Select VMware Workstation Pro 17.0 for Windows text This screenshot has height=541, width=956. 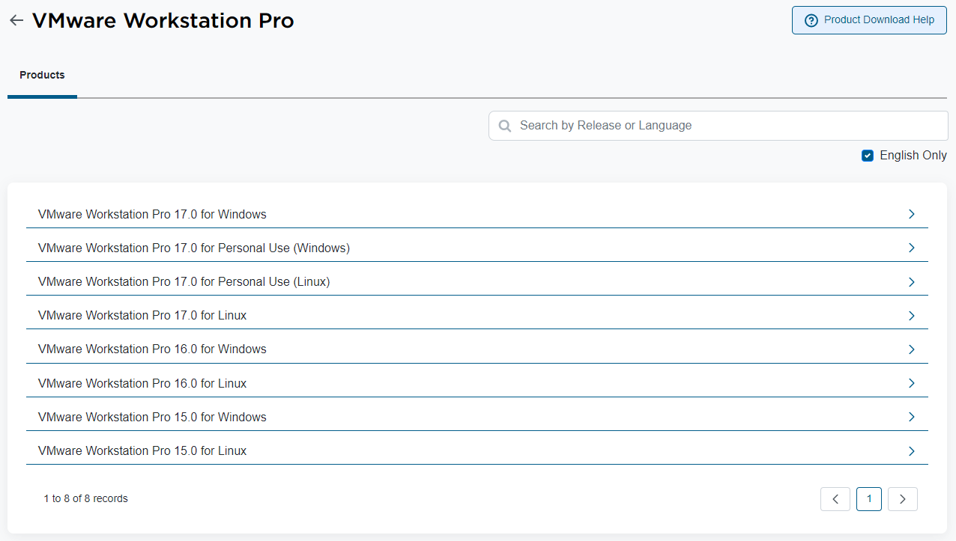[x=152, y=214]
